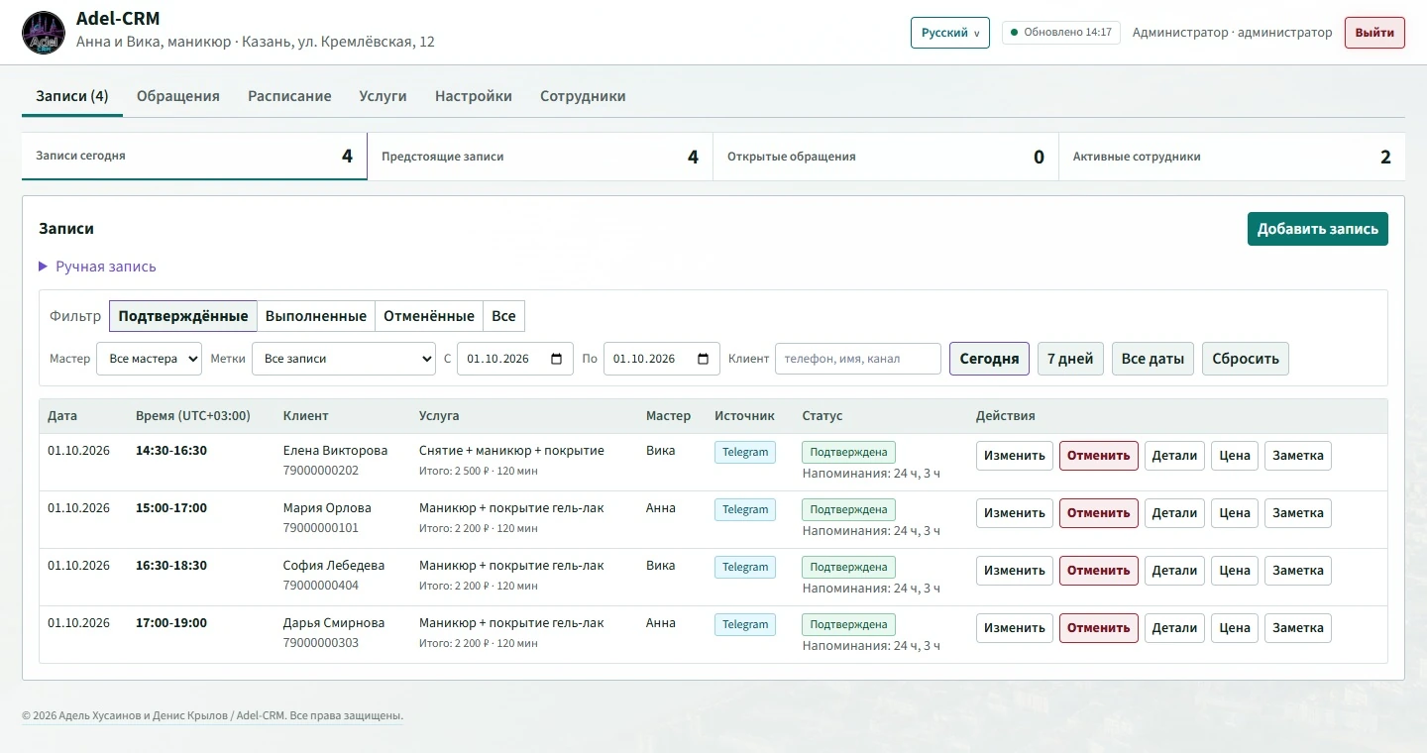This screenshot has width=1427, height=753.
Task: Expand the Ручная запись section
Action: [97, 267]
